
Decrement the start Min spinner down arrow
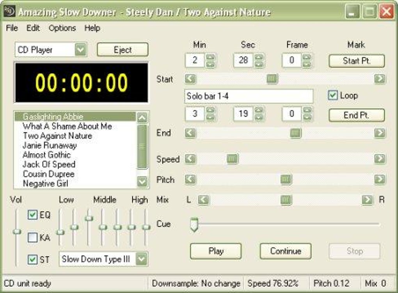click(x=210, y=64)
